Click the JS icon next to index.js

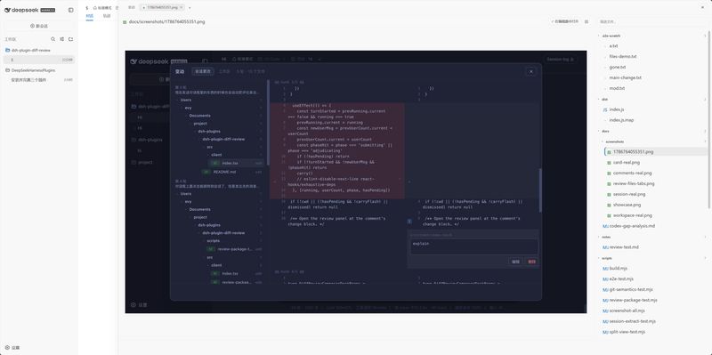(x=605, y=109)
